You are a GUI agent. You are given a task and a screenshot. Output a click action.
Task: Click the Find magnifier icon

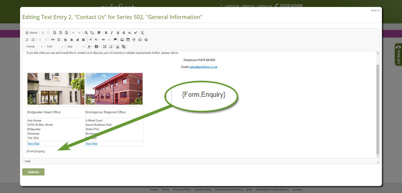(86, 33)
